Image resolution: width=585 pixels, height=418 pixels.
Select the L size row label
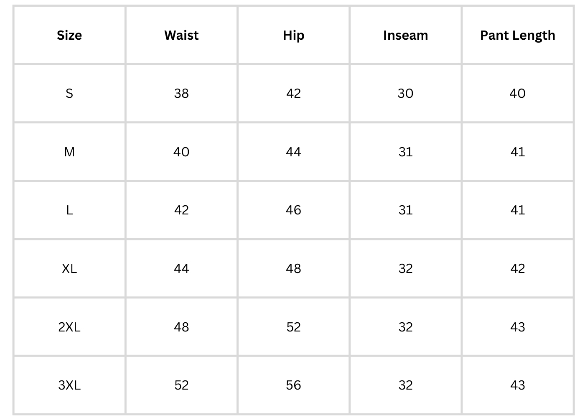tap(69, 210)
